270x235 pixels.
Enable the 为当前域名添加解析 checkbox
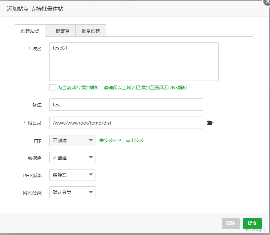[52, 87]
